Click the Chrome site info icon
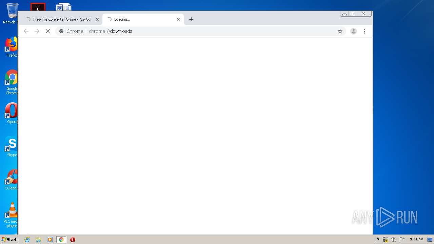The width and height of the screenshot is (434, 244). [x=61, y=31]
